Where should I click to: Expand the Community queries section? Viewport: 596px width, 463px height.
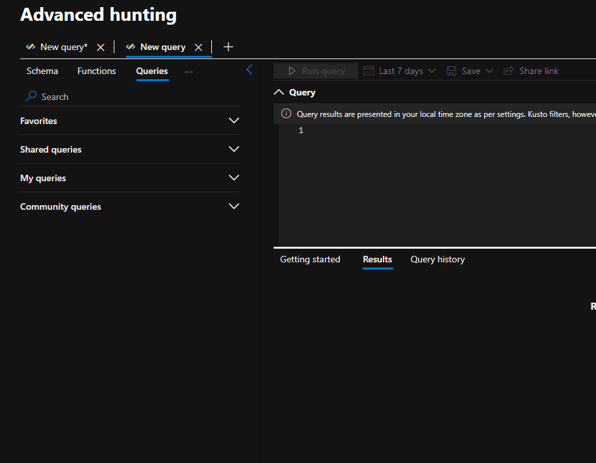pyautogui.click(x=233, y=206)
